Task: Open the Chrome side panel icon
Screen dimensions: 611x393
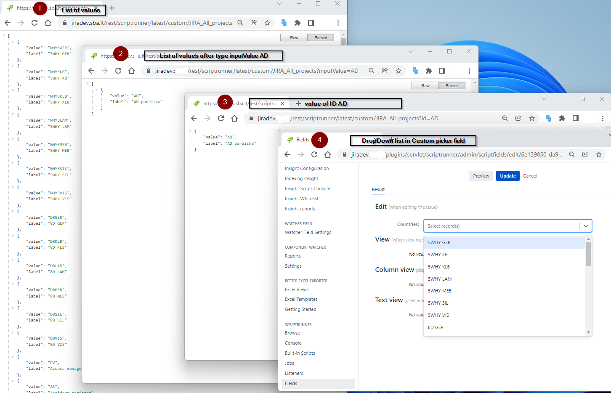Action: [311, 23]
